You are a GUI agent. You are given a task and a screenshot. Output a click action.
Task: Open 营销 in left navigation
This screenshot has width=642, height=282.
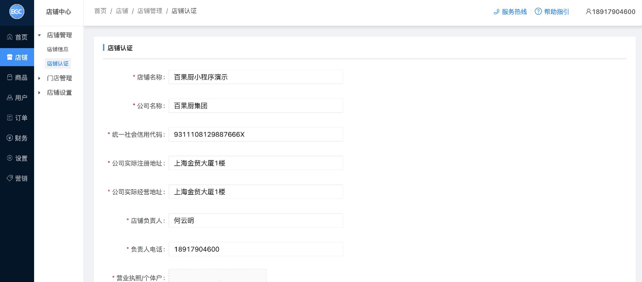pos(17,178)
